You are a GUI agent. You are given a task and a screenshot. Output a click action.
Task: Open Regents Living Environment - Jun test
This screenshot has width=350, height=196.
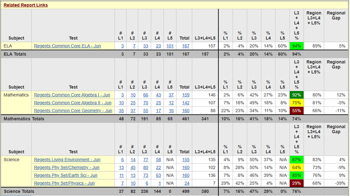coord(67,160)
